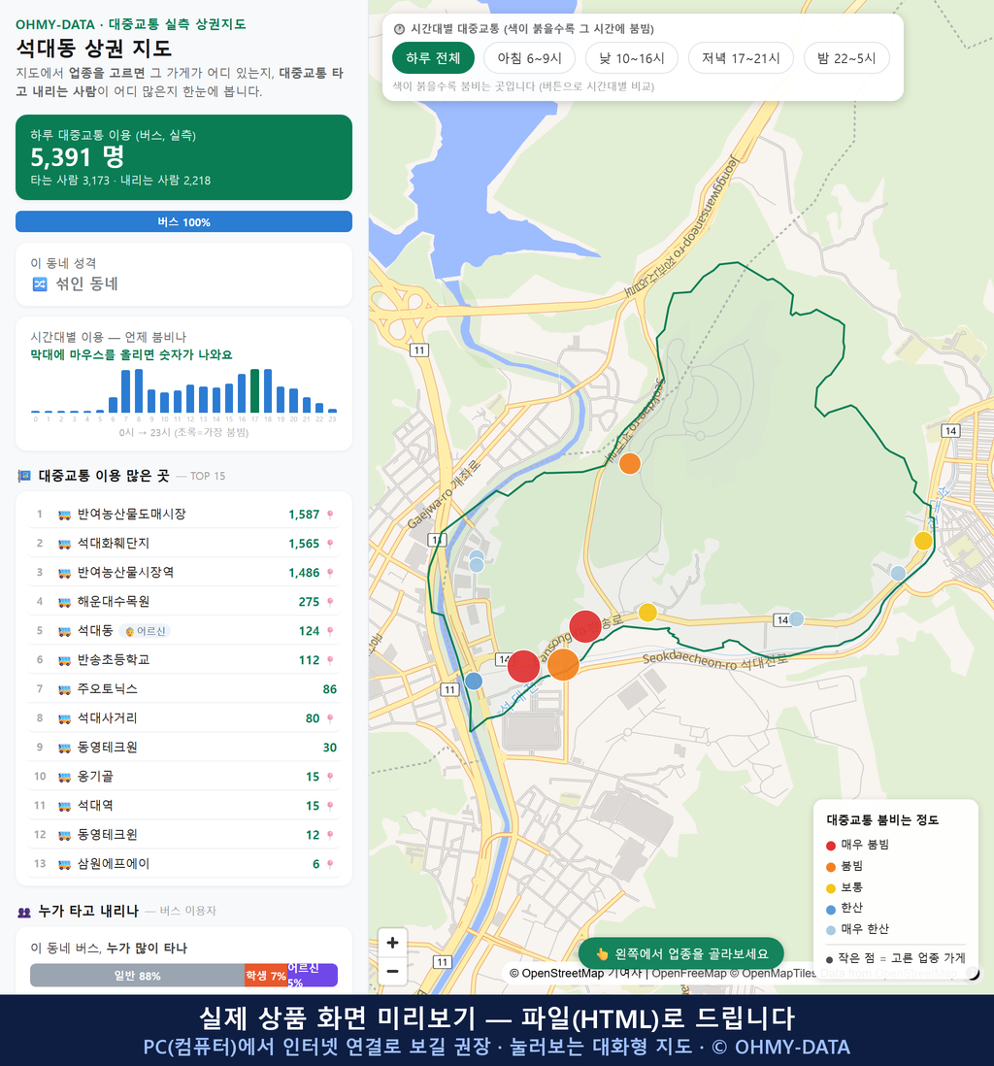The height and width of the screenshot is (1066, 994).
Task: Click the map pin icon on the 삼원에프에이 row
Action: coord(330,864)
